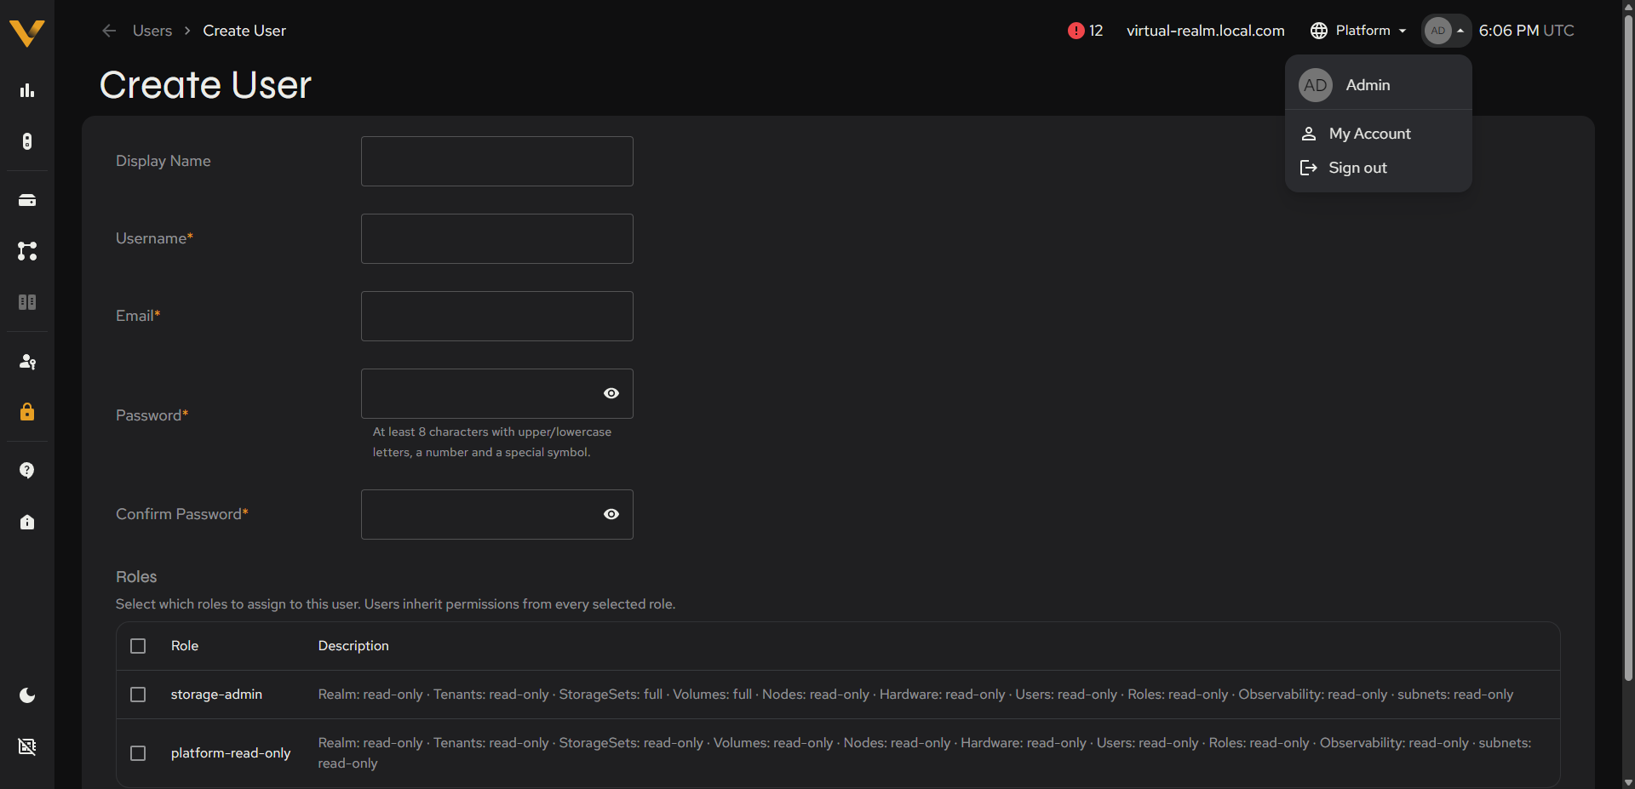Click the Admin entry in the user menu

1378,85
